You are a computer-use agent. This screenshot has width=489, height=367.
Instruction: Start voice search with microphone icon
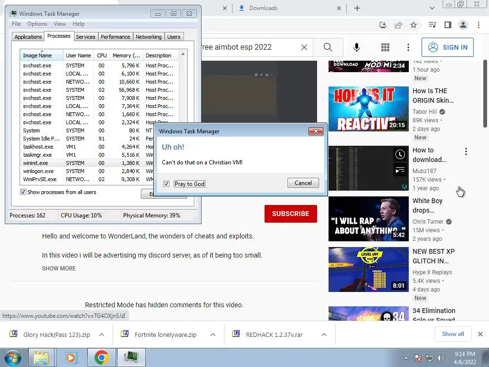356,47
